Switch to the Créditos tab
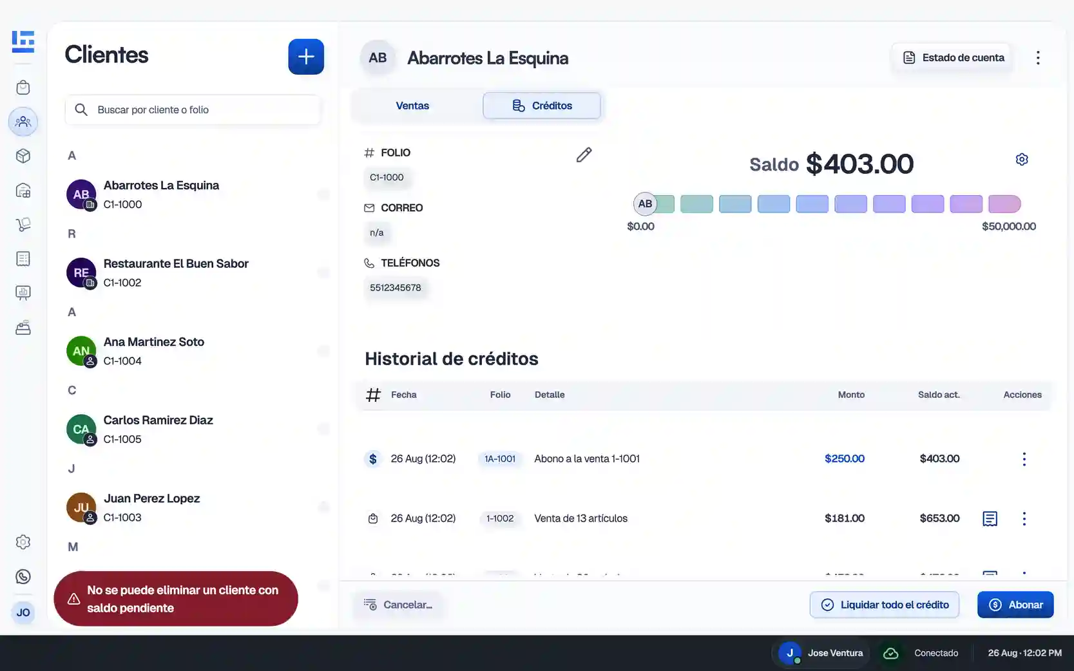 pos(542,106)
